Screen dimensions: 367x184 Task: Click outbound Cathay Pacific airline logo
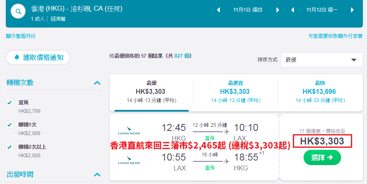129,130
